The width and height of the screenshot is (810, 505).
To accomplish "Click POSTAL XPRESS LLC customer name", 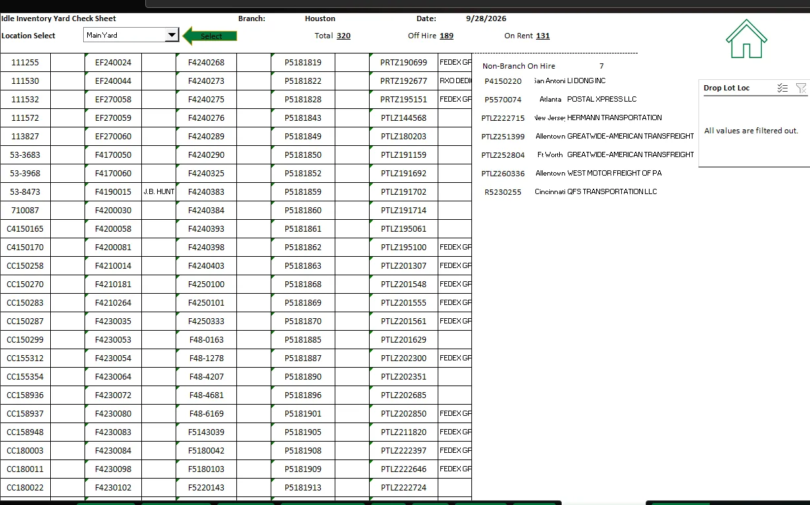I will 602,100.
